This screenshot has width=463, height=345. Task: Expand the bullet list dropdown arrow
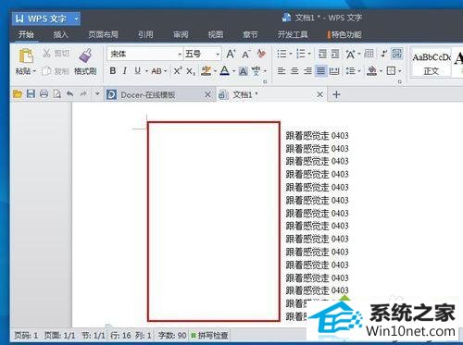291,54
